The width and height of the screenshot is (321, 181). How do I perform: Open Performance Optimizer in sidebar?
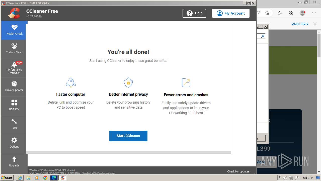point(14,68)
